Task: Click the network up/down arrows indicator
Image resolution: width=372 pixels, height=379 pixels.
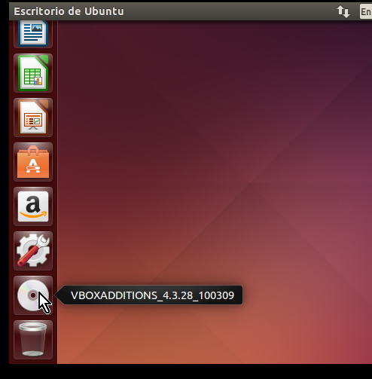Action: coord(343,11)
